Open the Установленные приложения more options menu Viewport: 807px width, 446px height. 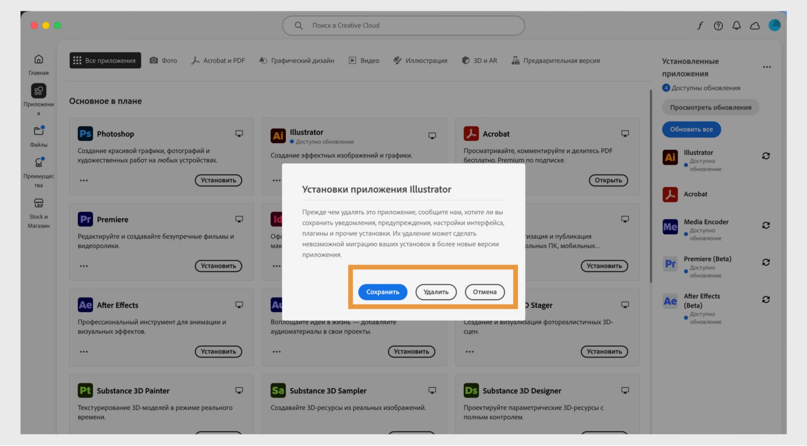767,67
